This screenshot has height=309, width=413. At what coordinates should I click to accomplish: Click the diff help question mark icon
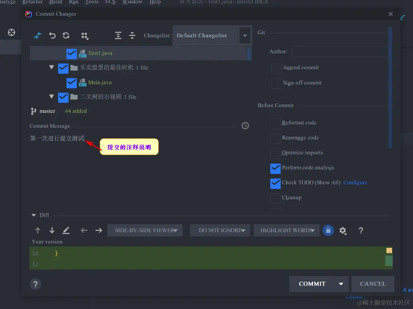pyautogui.click(x=361, y=230)
